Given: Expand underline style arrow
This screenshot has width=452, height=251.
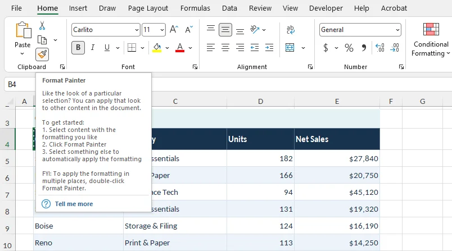Looking at the screenshot, I should point(117,48).
